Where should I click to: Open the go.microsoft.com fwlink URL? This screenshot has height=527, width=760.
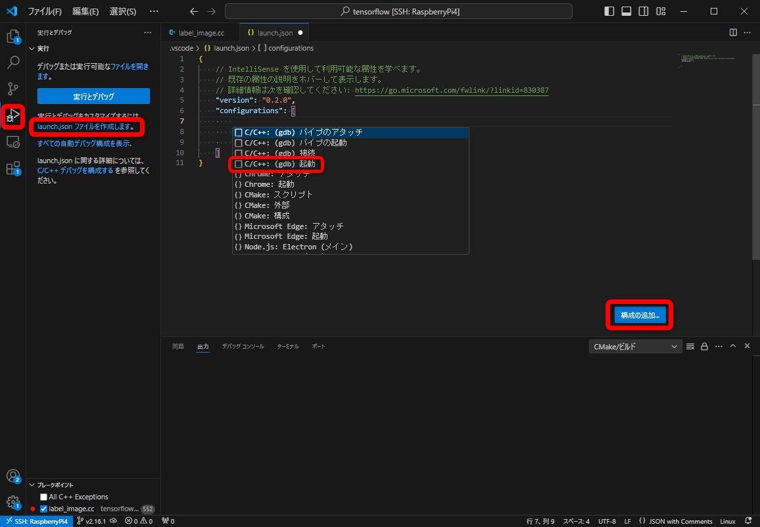(452, 89)
